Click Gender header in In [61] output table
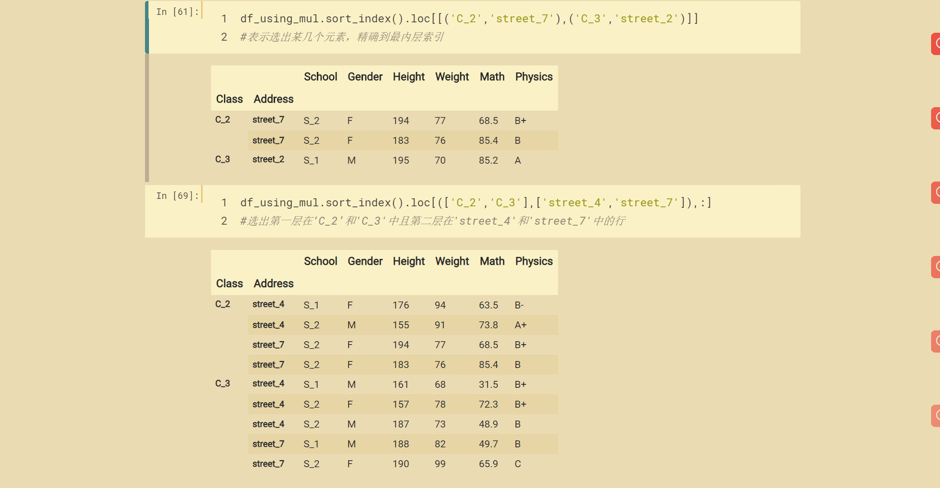Screen dimensions: 940x488 [365, 77]
